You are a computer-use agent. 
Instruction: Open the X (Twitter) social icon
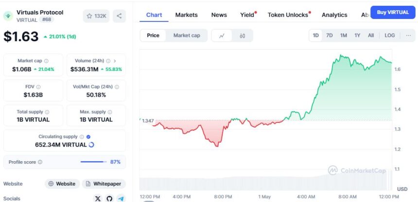pos(98,199)
